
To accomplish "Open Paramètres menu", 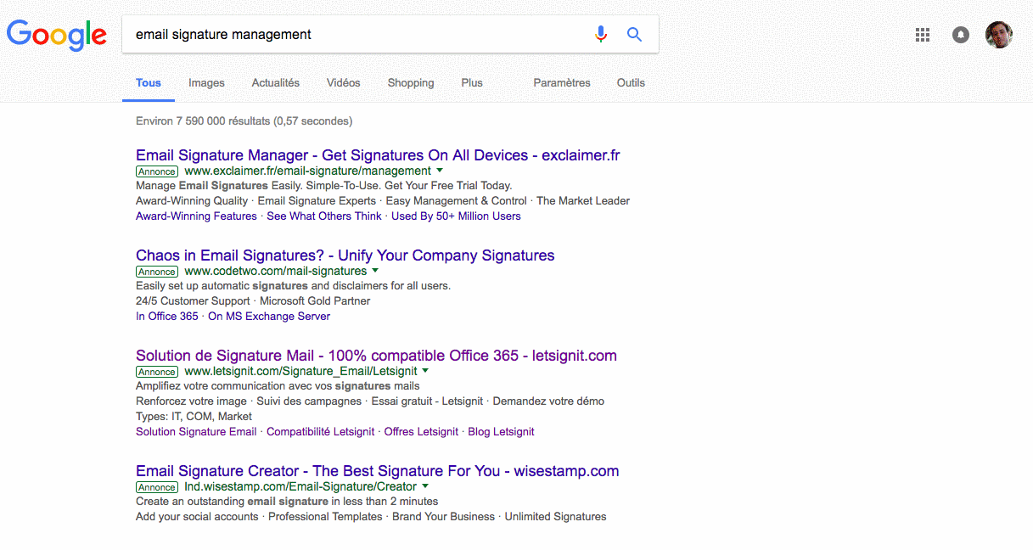I will pyautogui.click(x=562, y=83).
